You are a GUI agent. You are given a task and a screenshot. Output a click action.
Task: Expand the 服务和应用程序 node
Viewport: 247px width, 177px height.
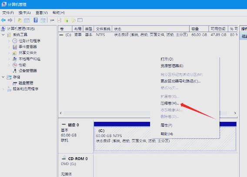pos(3,89)
